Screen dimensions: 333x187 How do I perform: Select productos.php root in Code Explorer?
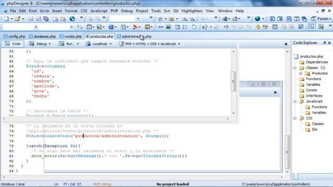[x=311, y=57]
